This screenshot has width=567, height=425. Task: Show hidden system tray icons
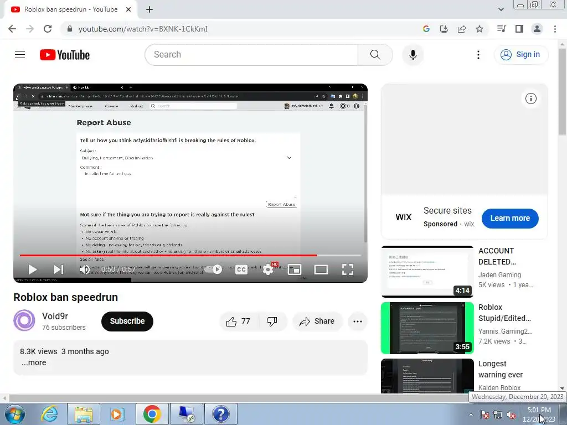(471, 414)
